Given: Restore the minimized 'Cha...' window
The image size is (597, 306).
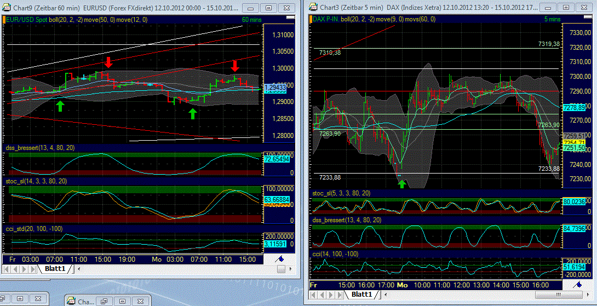Looking at the screenshot, I should (104, 301).
